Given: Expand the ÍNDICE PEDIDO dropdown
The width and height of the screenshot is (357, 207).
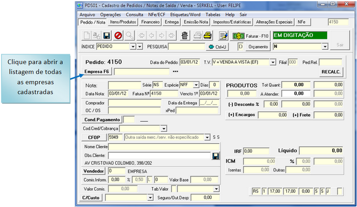Looking at the screenshot, I should coord(133,46).
